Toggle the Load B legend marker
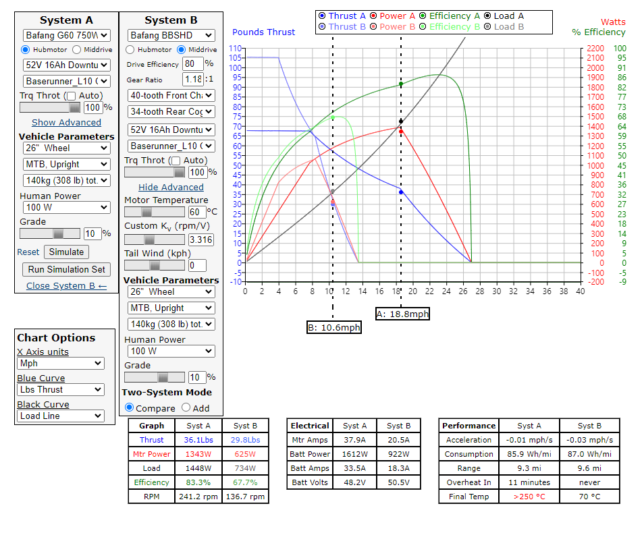 (487, 27)
